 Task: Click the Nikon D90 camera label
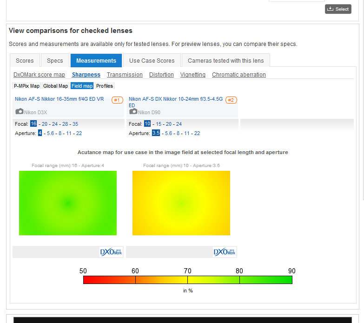coord(149,112)
